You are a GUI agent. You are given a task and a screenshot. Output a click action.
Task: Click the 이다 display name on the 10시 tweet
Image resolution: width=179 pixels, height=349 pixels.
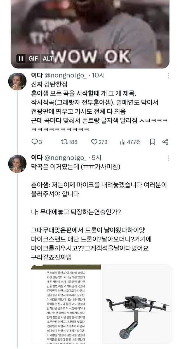coord(37,76)
